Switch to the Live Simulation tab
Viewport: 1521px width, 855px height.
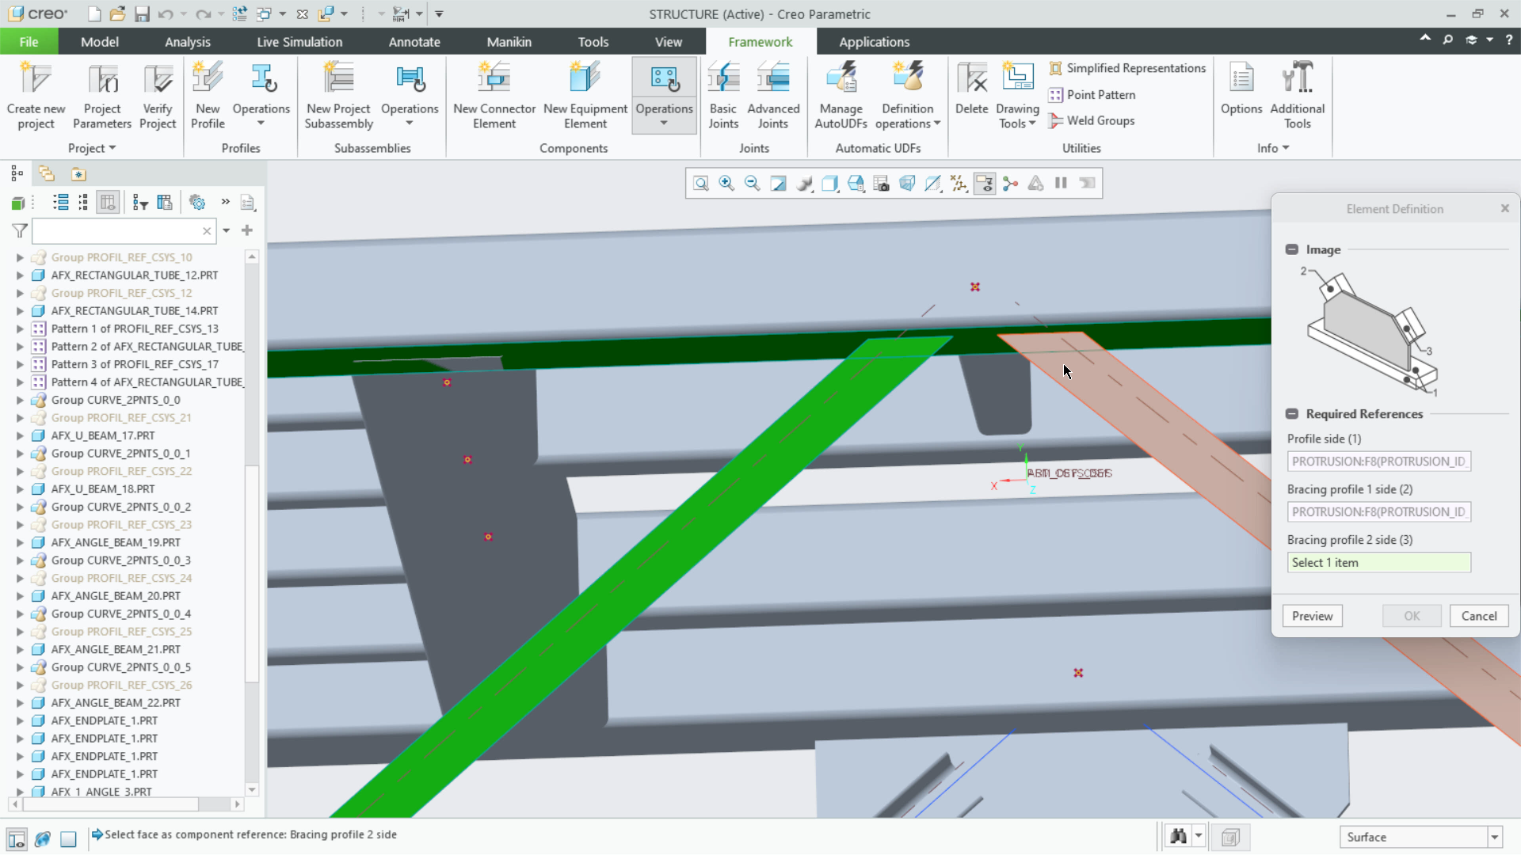pyautogui.click(x=299, y=41)
